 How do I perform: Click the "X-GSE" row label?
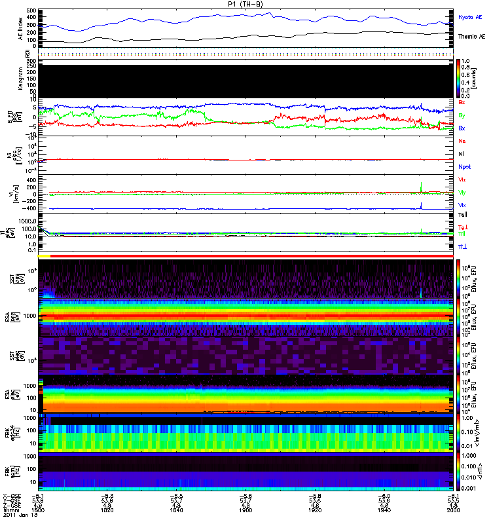click(12, 496)
